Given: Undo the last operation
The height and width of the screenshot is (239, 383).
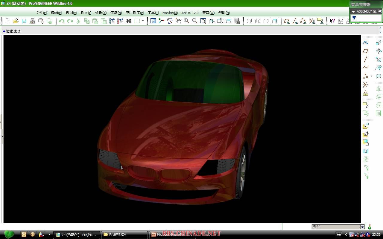Looking at the screenshot, I should pos(62,21).
